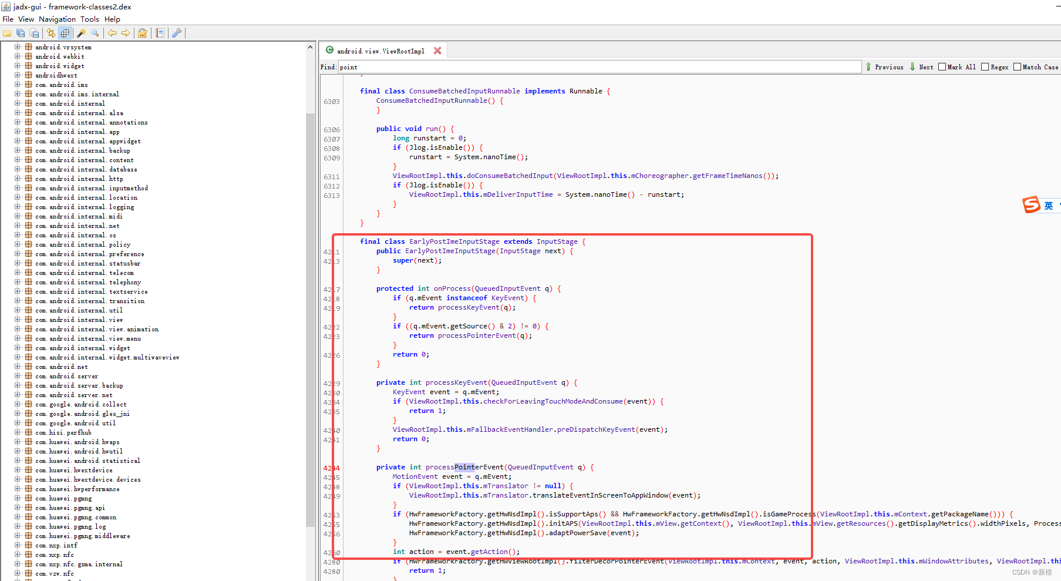The width and height of the screenshot is (1061, 581).
Task: Enable Regex search option
Action: 985,66
